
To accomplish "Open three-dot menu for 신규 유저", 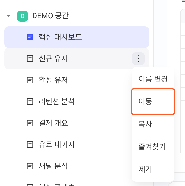I will (138, 59).
